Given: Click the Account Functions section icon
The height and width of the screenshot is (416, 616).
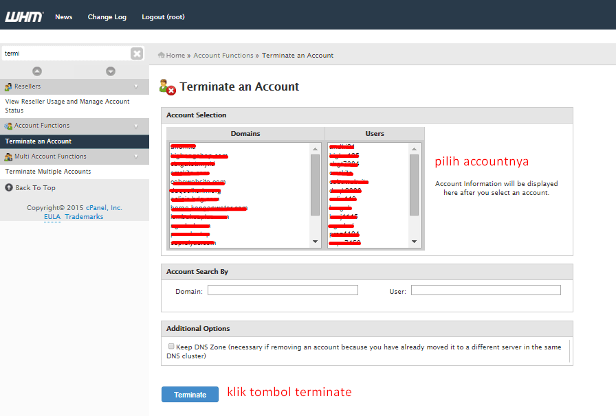Looking at the screenshot, I should (x=8, y=126).
